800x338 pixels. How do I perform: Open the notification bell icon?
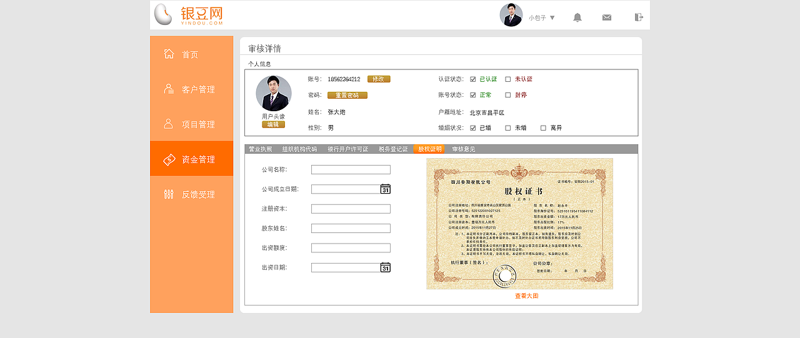tap(577, 17)
